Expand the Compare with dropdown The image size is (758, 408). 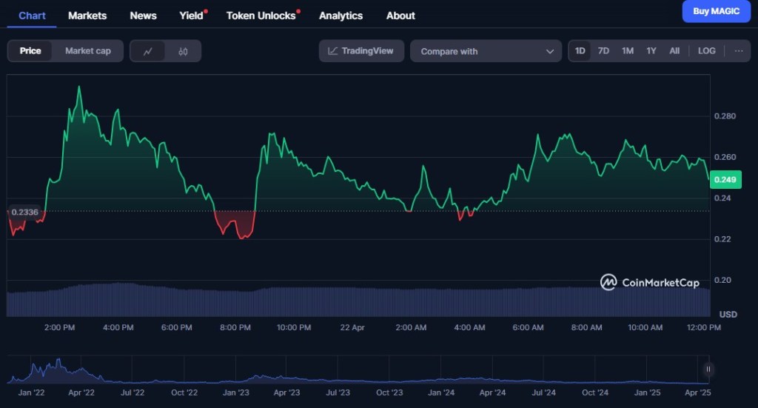(486, 51)
